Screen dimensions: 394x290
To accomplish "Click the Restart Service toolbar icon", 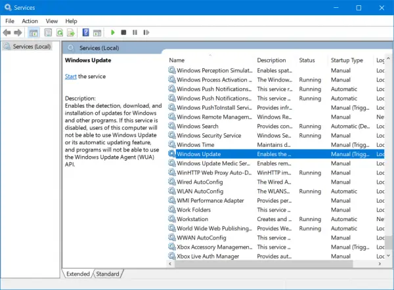I will pos(146,32).
